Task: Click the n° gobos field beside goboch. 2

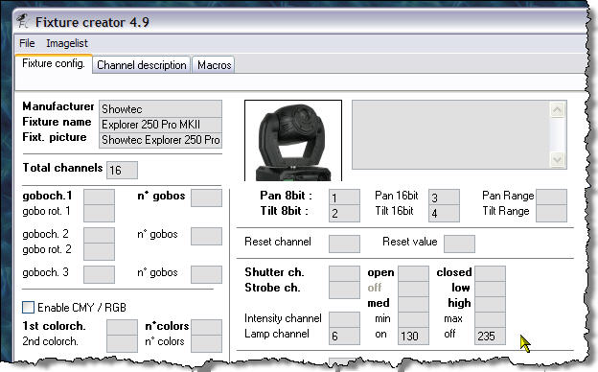Action: coord(206,236)
